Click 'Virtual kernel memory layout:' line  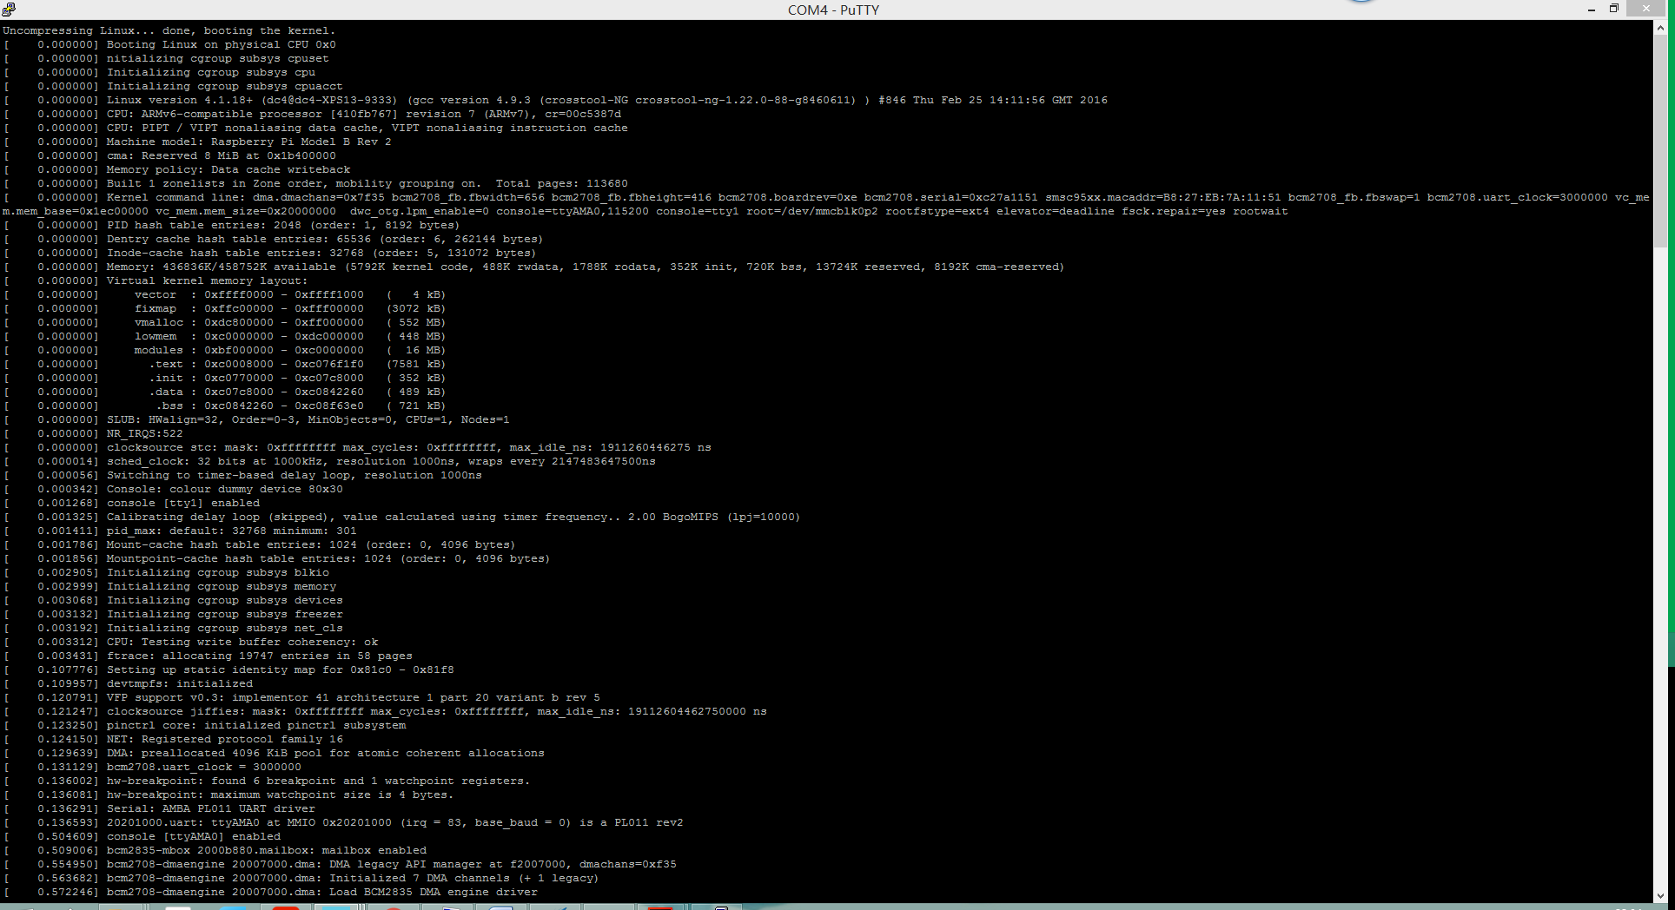tap(207, 280)
